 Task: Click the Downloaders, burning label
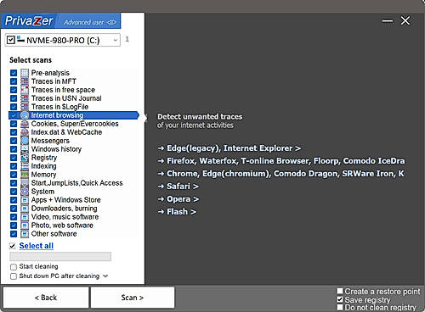point(64,209)
